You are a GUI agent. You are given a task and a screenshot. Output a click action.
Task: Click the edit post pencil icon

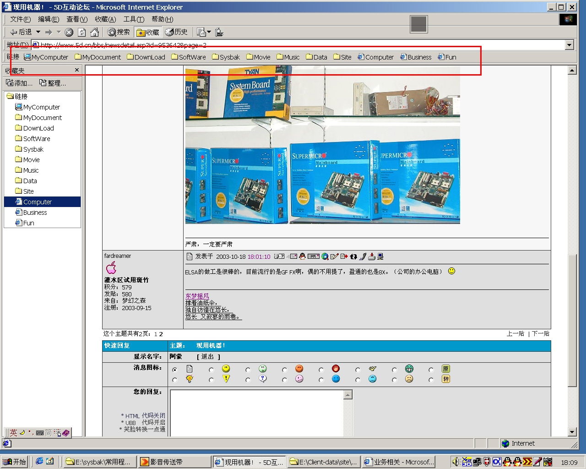[x=334, y=256]
